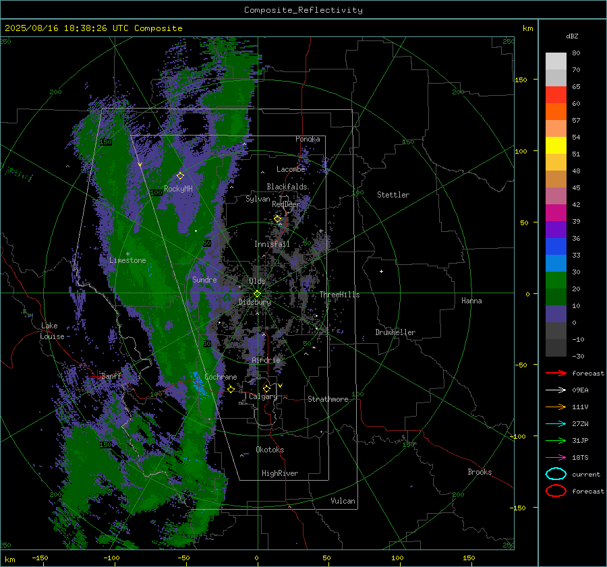Click the red swatch between 65 and 60
This screenshot has width=607, height=567.
(556, 95)
